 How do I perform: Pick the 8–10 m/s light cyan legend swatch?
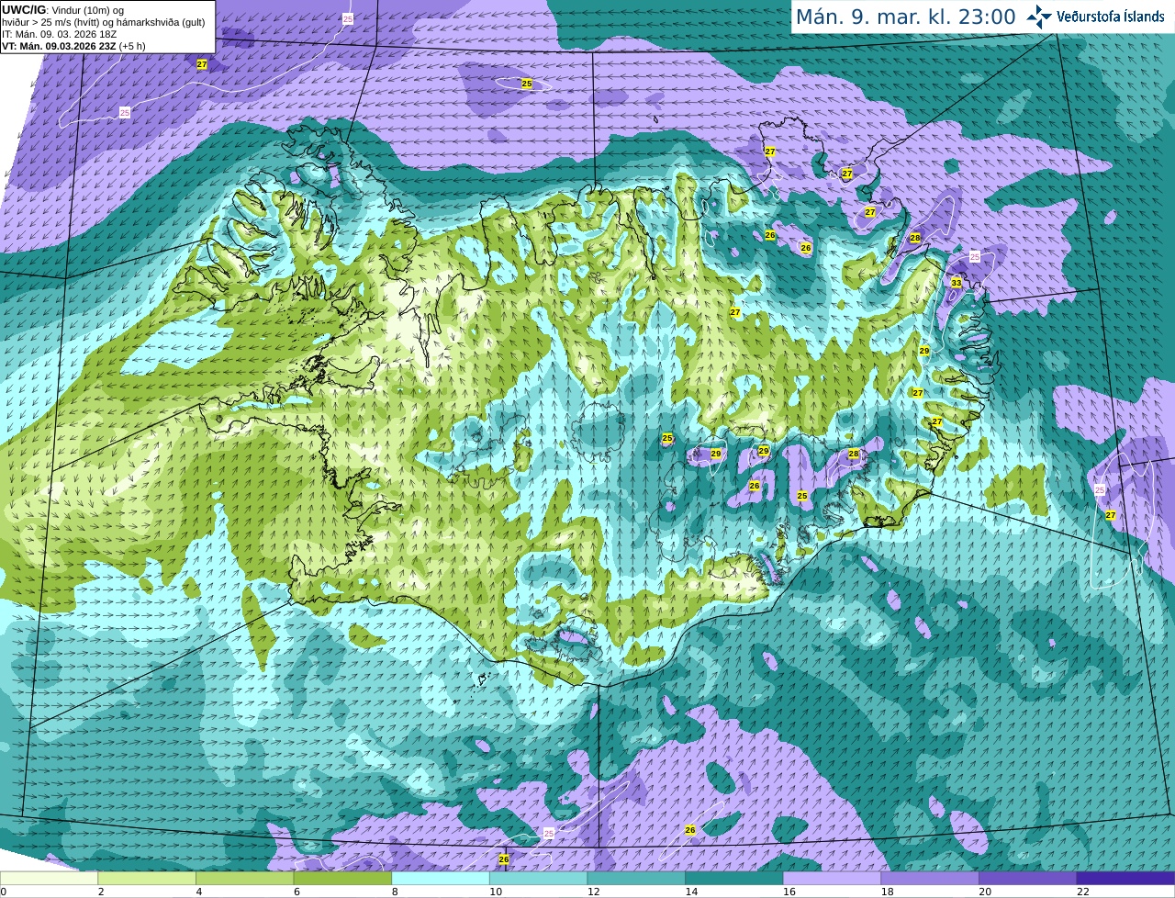pos(441,878)
